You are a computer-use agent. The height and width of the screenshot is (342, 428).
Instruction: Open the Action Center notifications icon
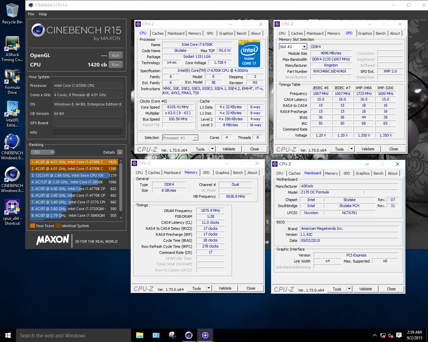[399, 335]
